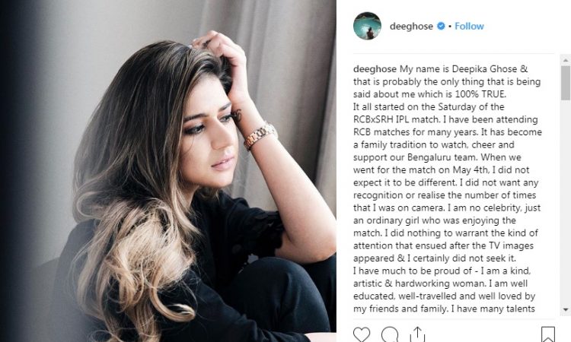The width and height of the screenshot is (571, 342).
Task: Open the deeghose username in the post header
Action: click(411, 26)
